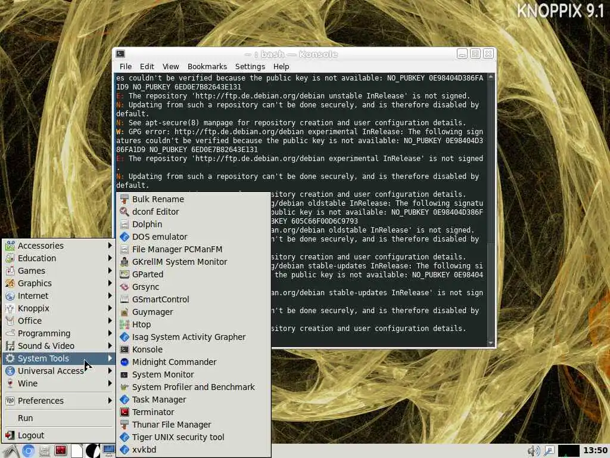Open Konsole from System Tools submenu
610x458 pixels.
194,349
